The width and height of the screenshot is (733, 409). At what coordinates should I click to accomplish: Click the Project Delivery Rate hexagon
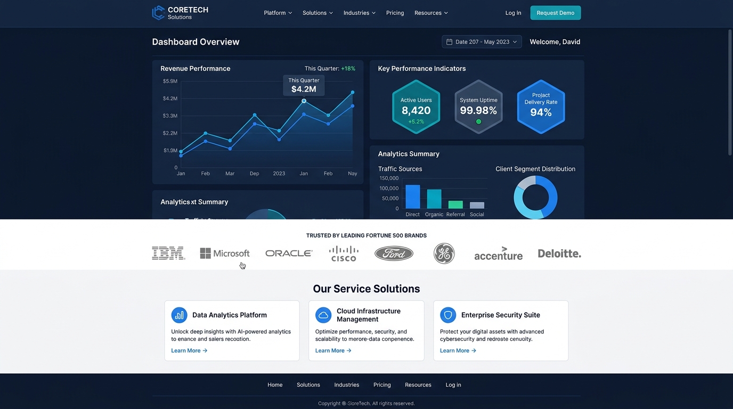541,107
